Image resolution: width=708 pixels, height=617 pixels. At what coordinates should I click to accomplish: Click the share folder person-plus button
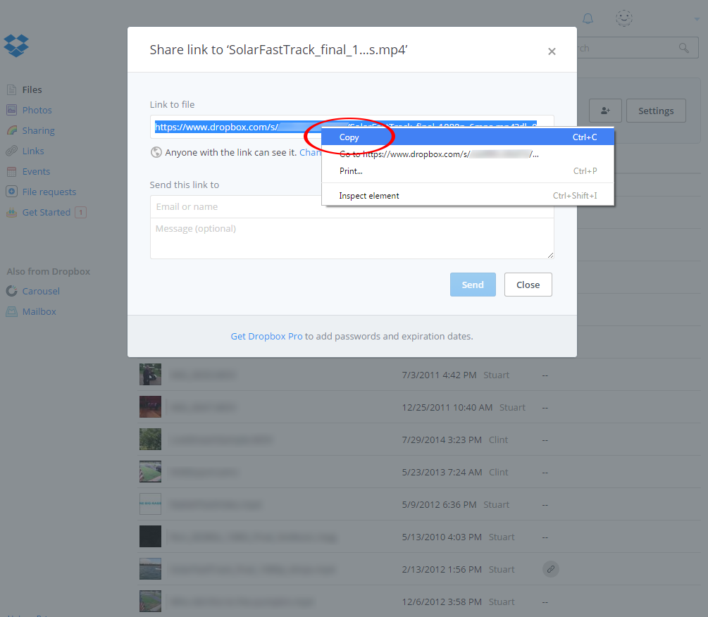(x=606, y=111)
